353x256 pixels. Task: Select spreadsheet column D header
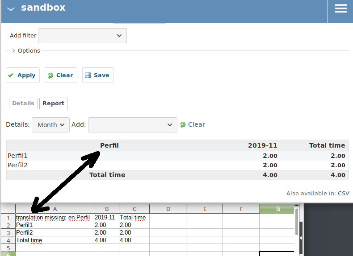(168, 209)
